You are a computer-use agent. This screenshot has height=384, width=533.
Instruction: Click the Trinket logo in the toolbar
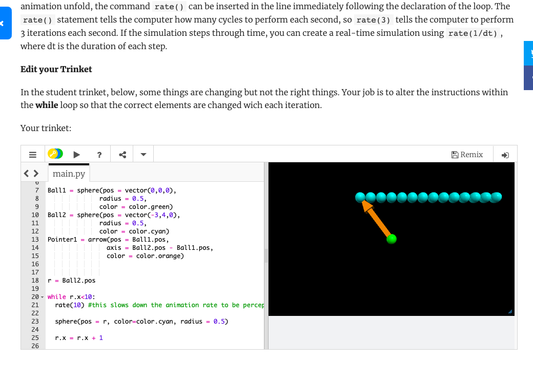click(x=55, y=153)
